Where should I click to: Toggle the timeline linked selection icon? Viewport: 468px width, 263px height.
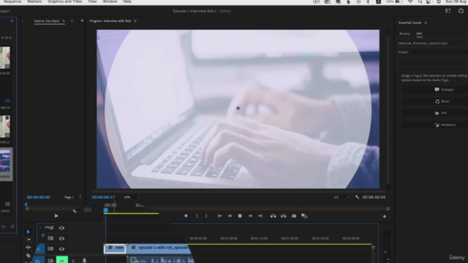(43, 235)
